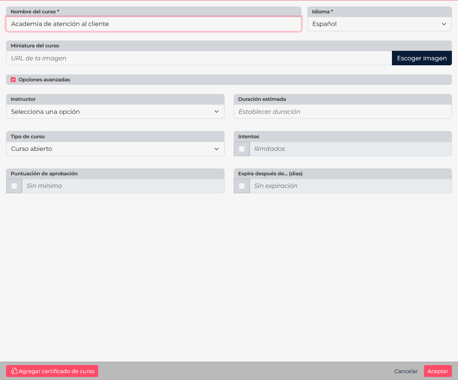Expand the Tipo de curso dropdown
This screenshot has width=458, height=380.
click(115, 149)
